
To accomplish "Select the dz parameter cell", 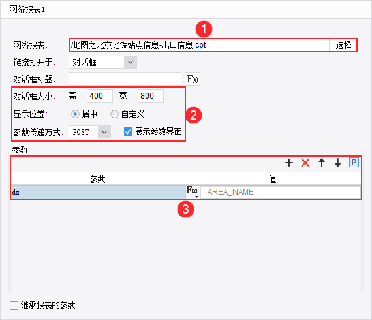I will [x=98, y=192].
